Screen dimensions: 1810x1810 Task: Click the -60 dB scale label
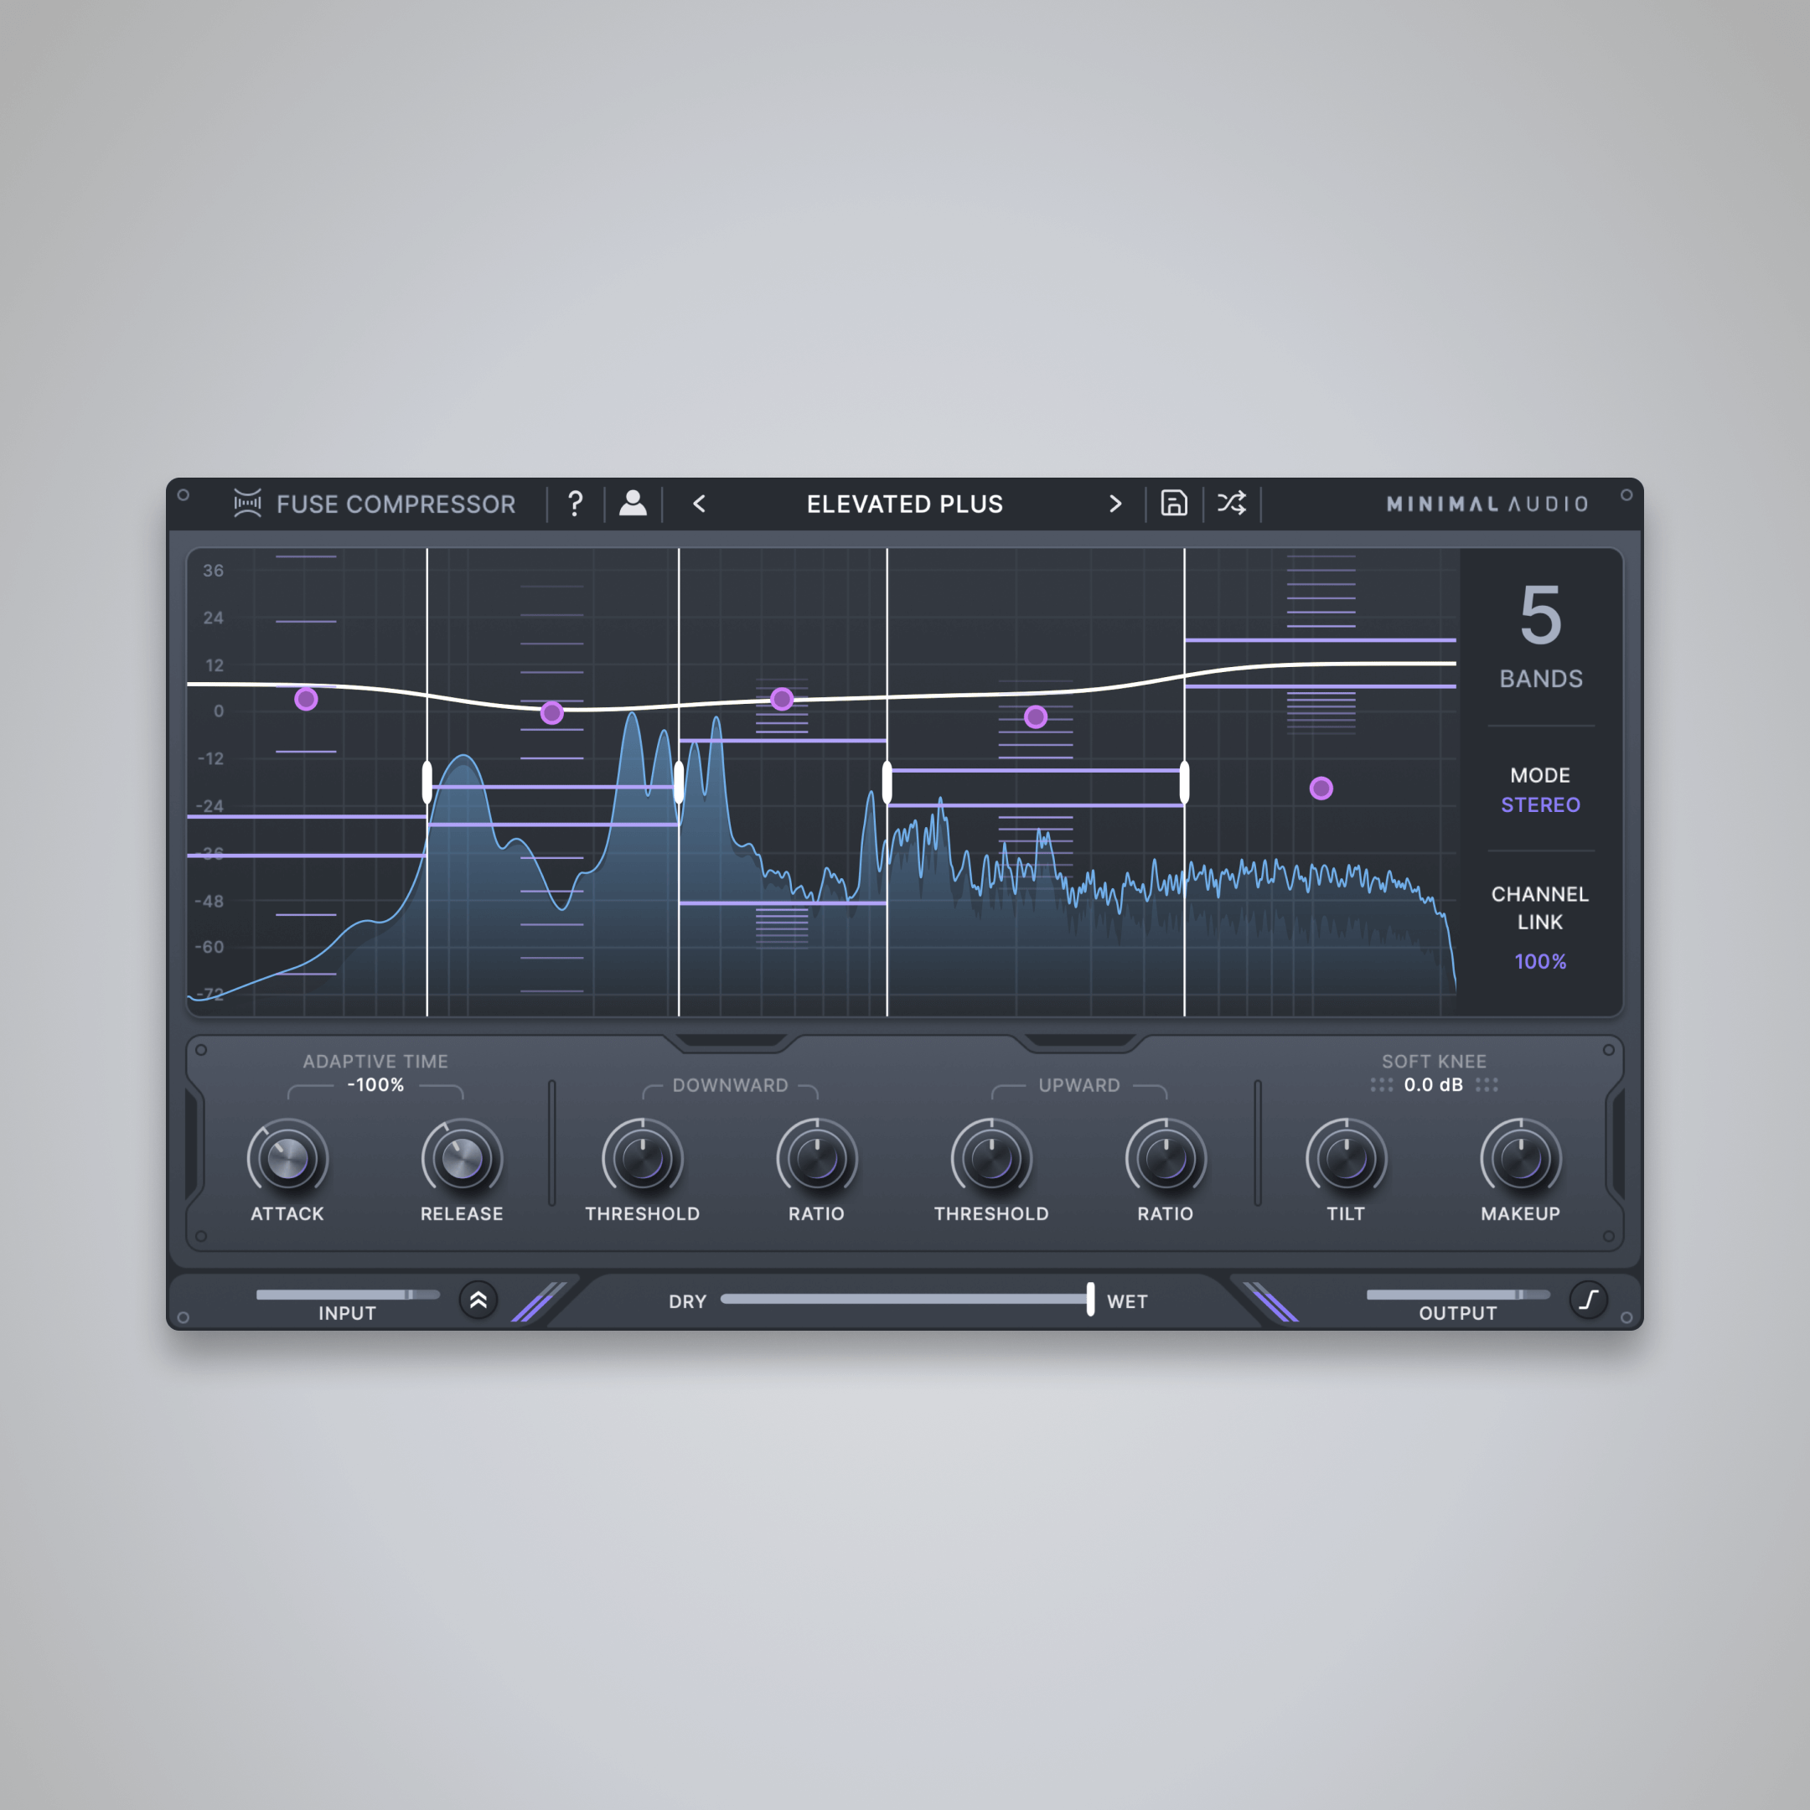point(209,947)
